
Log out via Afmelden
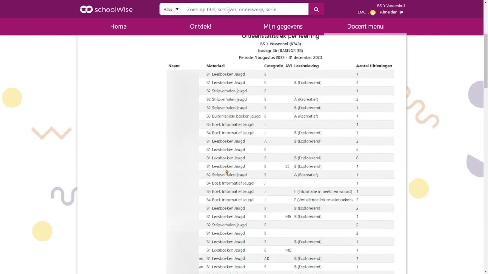coord(392,12)
